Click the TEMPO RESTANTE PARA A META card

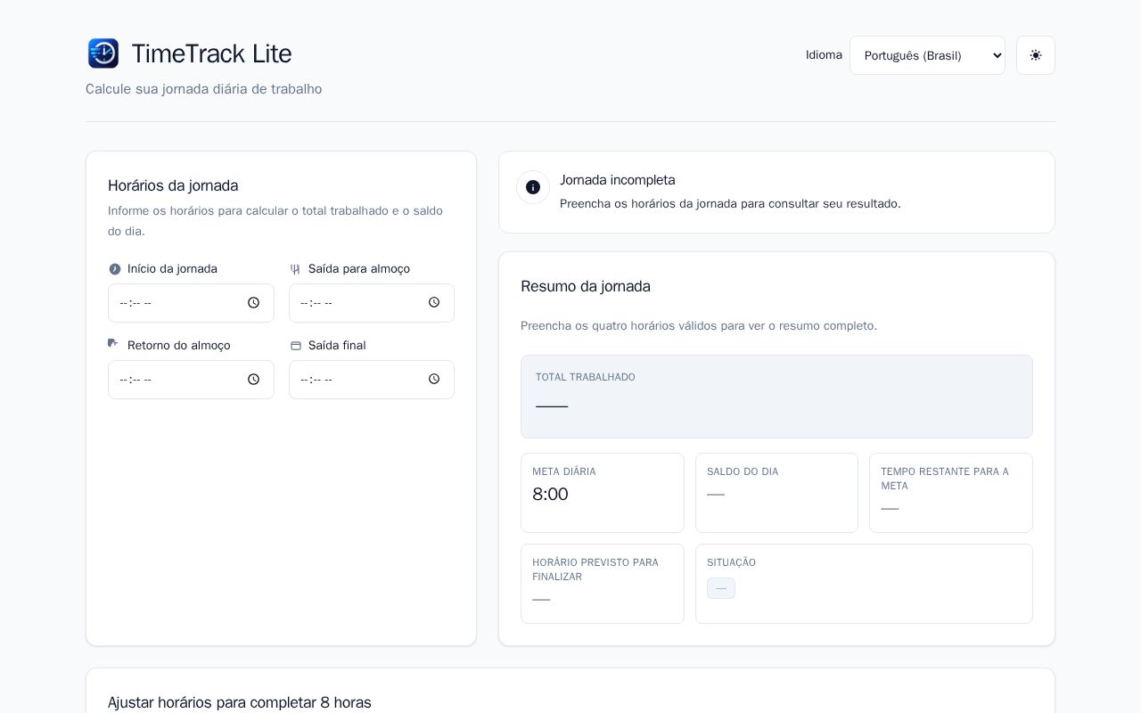pos(951,493)
